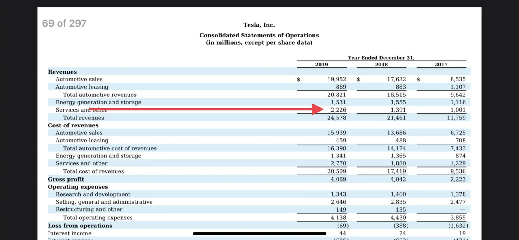
Task: Click '(in millions, except per share data)' subtitle
Action: pyautogui.click(x=259, y=42)
